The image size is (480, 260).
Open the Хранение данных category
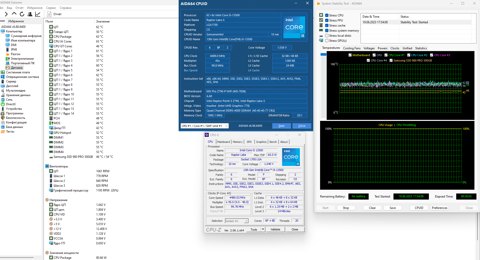click(x=18, y=95)
